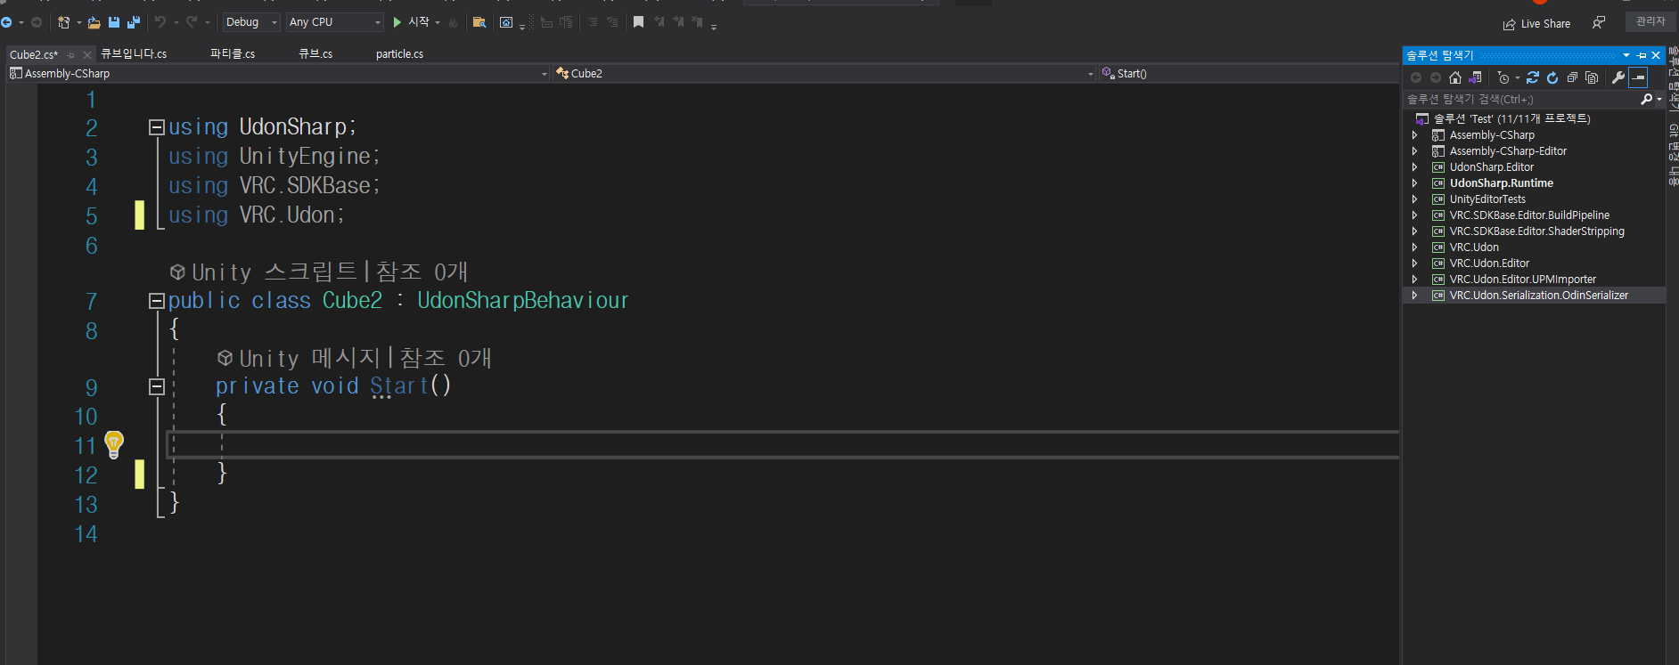The image size is (1679, 665).
Task: Navigate backward with the blue back arrow
Action: [6, 22]
